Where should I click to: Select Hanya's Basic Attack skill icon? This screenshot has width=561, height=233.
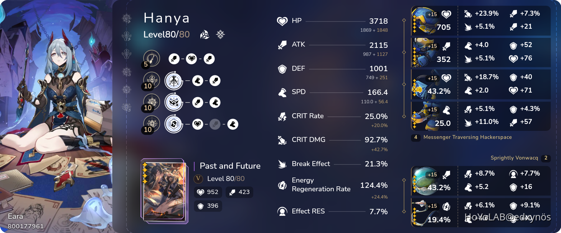coord(151,59)
